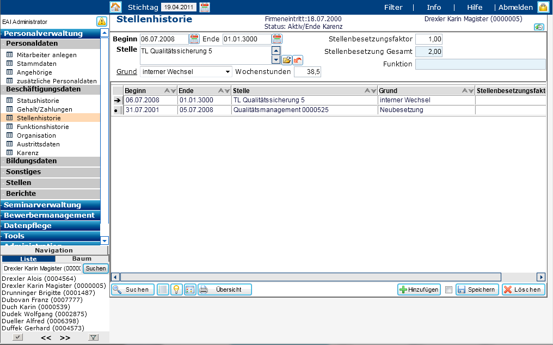Image resolution: width=553 pixels, height=345 pixels.
Task: Expand the Bildungsdaten section
Action: point(51,161)
